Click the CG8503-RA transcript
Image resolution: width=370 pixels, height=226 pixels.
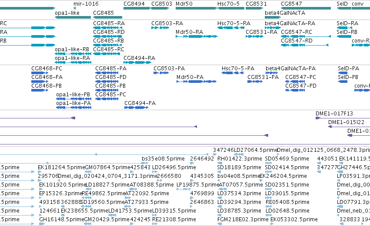click(160, 28)
